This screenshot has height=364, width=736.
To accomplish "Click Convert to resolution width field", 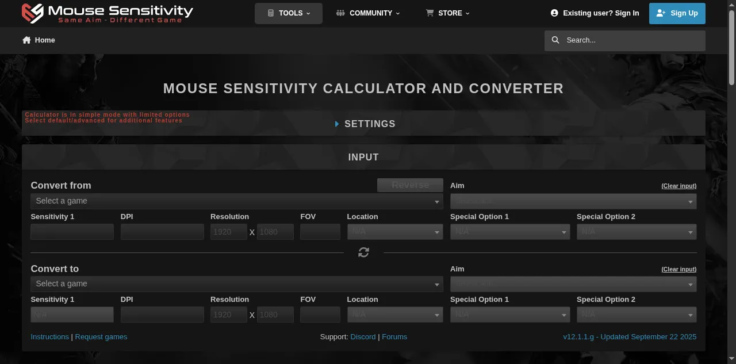I will (229, 315).
